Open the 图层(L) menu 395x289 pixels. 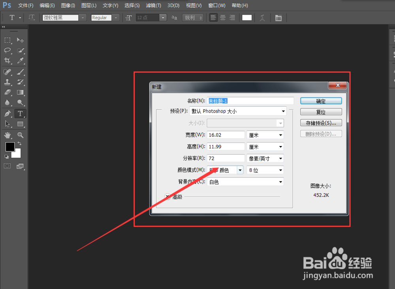pos(88,5)
